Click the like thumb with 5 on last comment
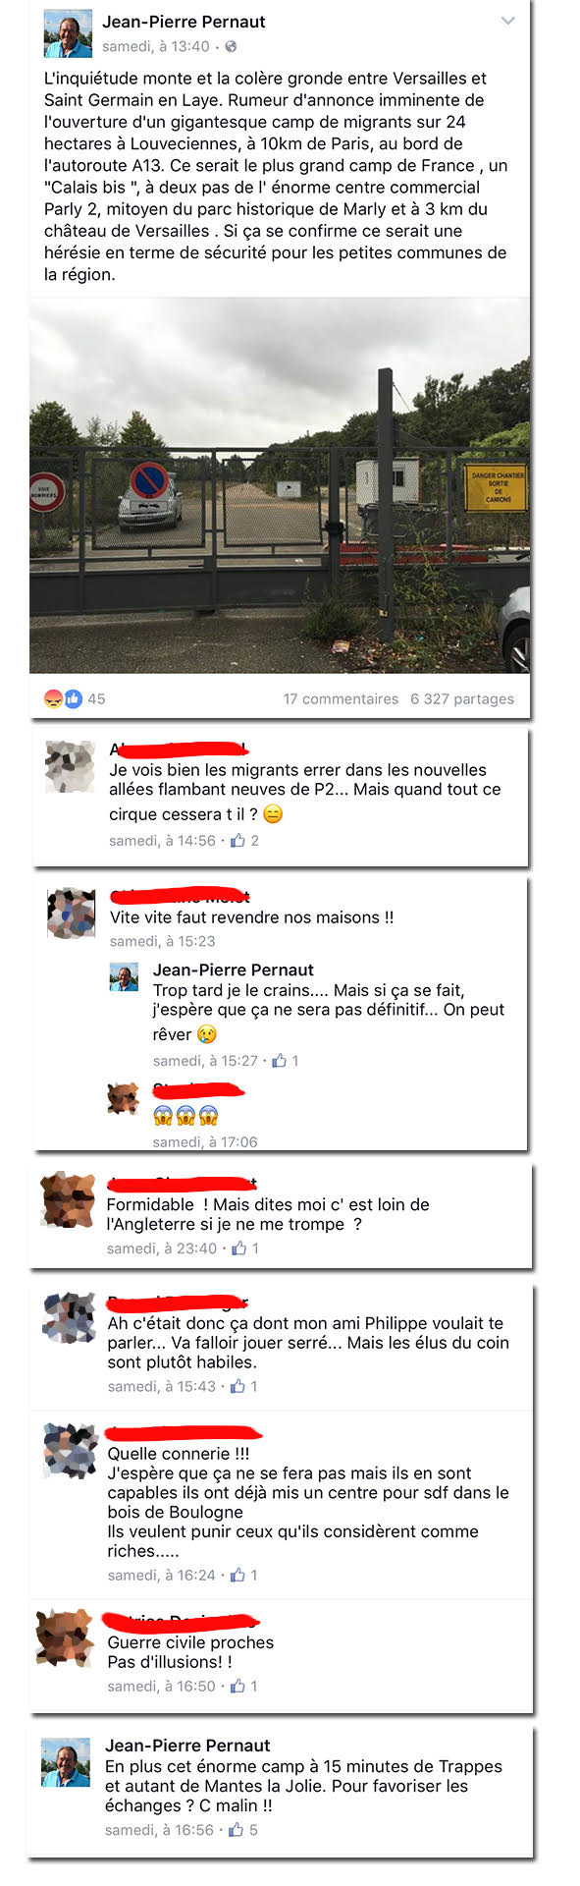Image resolution: width=580 pixels, height=1886 pixels. [236, 1830]
